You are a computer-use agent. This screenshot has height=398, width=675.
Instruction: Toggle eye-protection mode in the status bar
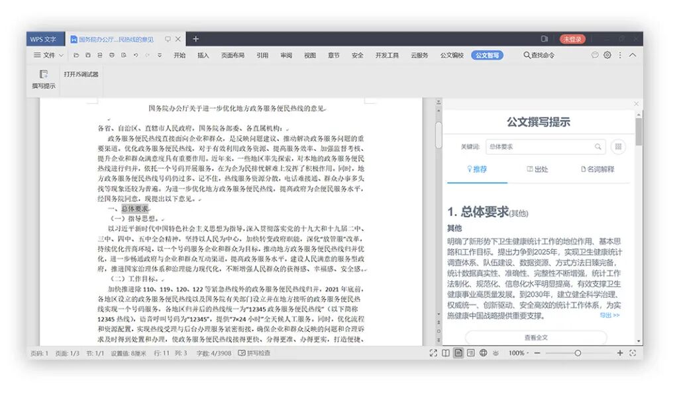click(495, 354)
